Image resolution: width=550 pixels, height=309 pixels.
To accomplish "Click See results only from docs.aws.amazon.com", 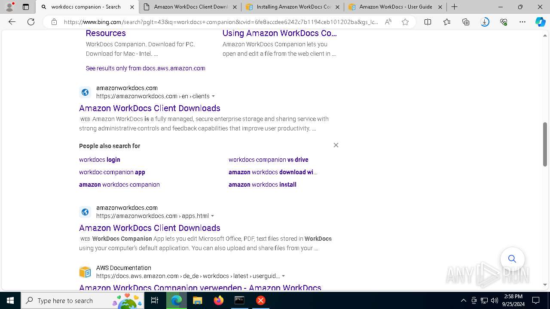I will click(146, 68).
